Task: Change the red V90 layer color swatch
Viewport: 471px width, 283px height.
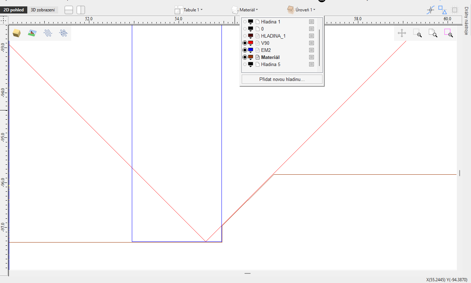Action: point(251,43)
